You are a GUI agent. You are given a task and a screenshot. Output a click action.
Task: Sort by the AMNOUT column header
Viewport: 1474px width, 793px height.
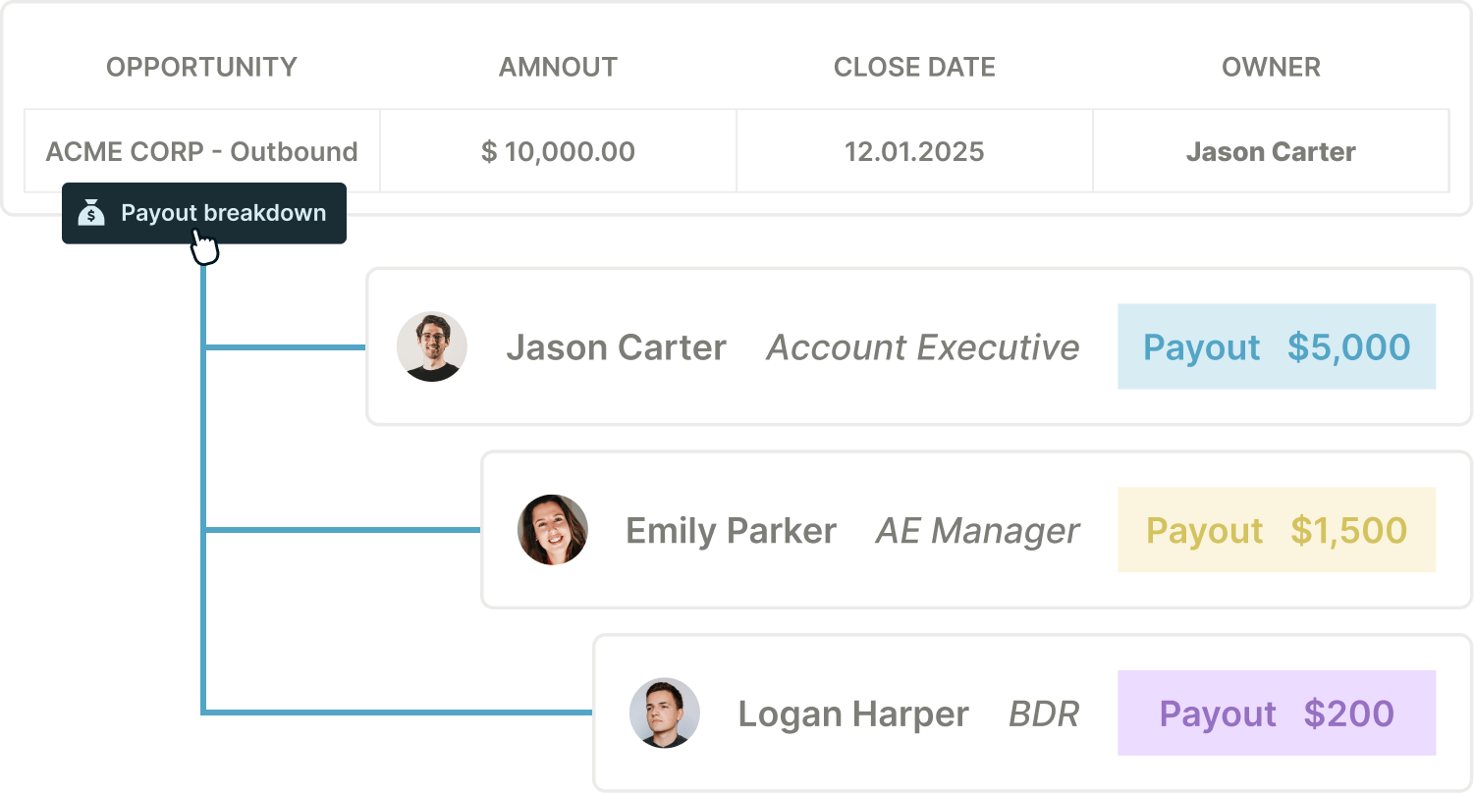click(x=558, y=67)
